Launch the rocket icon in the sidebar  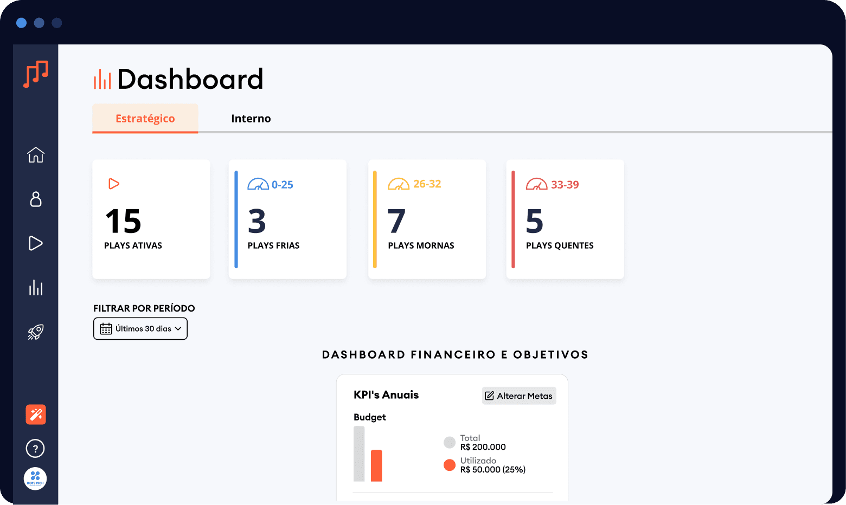point(35,332)
